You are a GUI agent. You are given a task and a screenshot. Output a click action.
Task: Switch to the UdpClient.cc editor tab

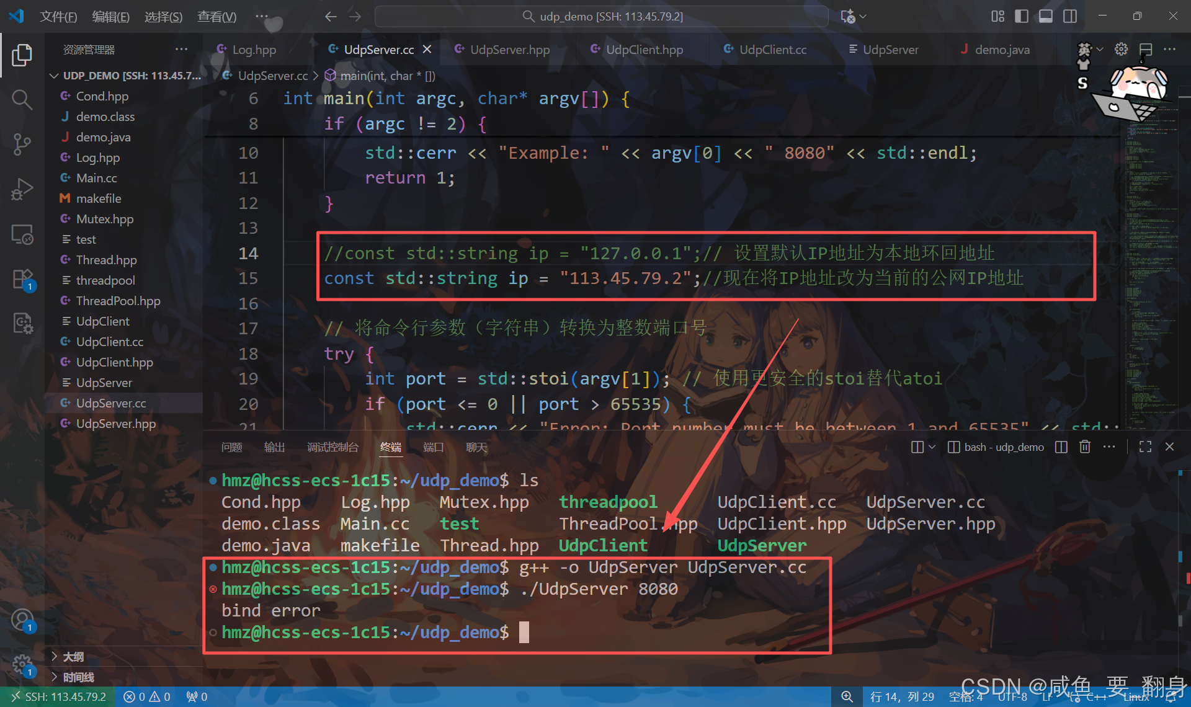pos(772,50)
